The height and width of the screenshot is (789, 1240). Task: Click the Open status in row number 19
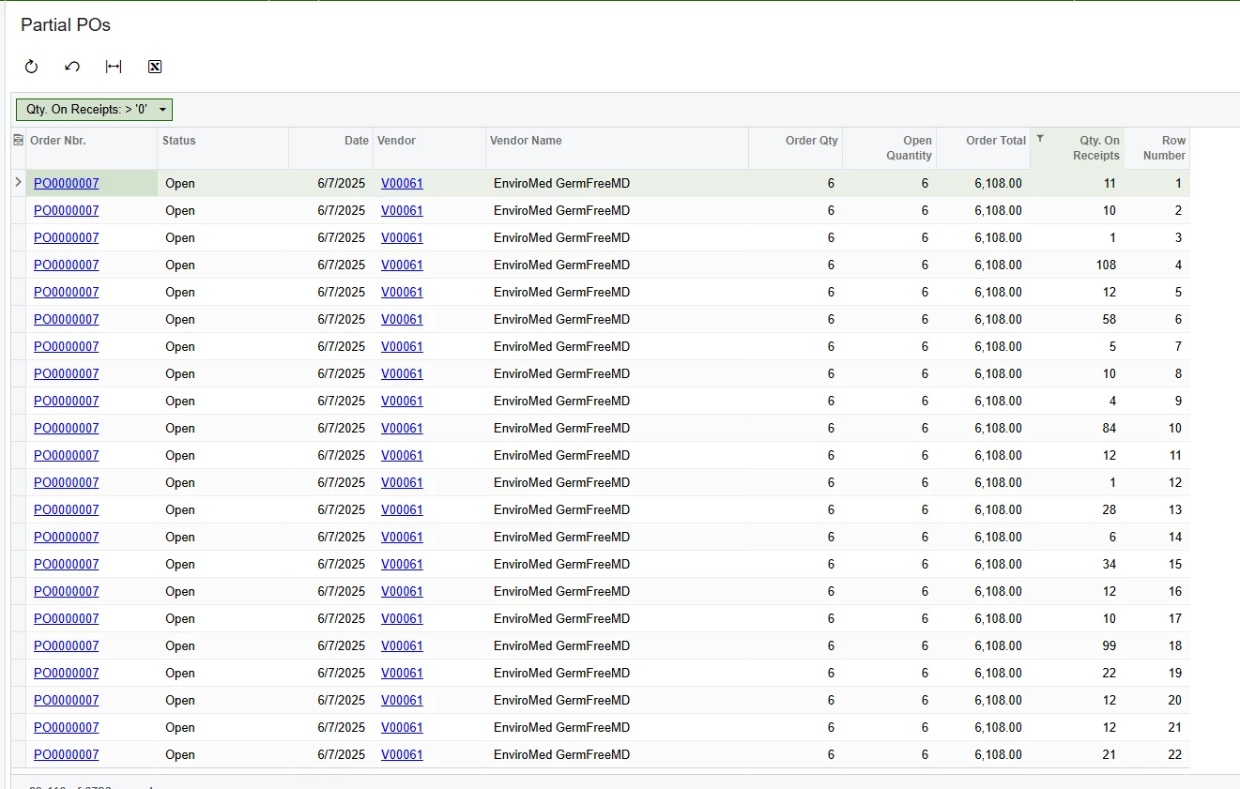180,673
